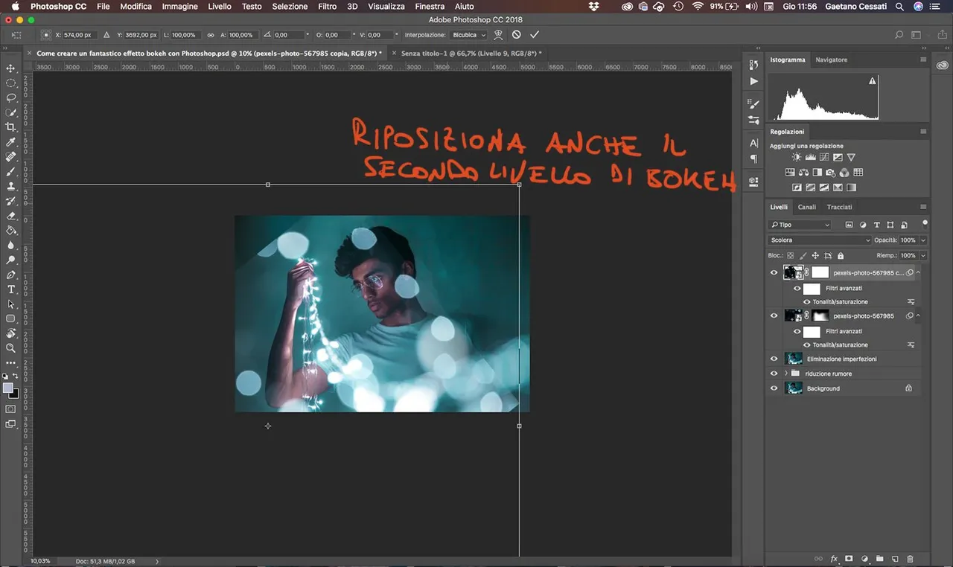953x567 pixels.
Task: Cancel the transform in options bar
Action: tap(516, 35)
